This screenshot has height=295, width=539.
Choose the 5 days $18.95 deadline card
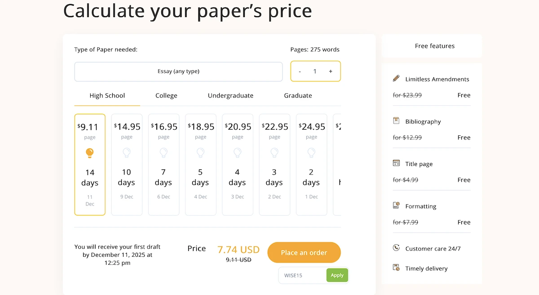(200, 165)
